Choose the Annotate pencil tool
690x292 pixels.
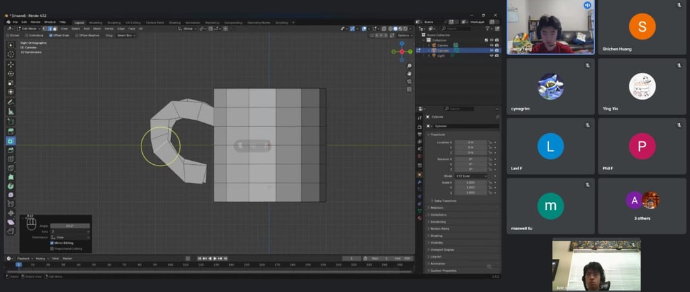click(x=11, y=102)
